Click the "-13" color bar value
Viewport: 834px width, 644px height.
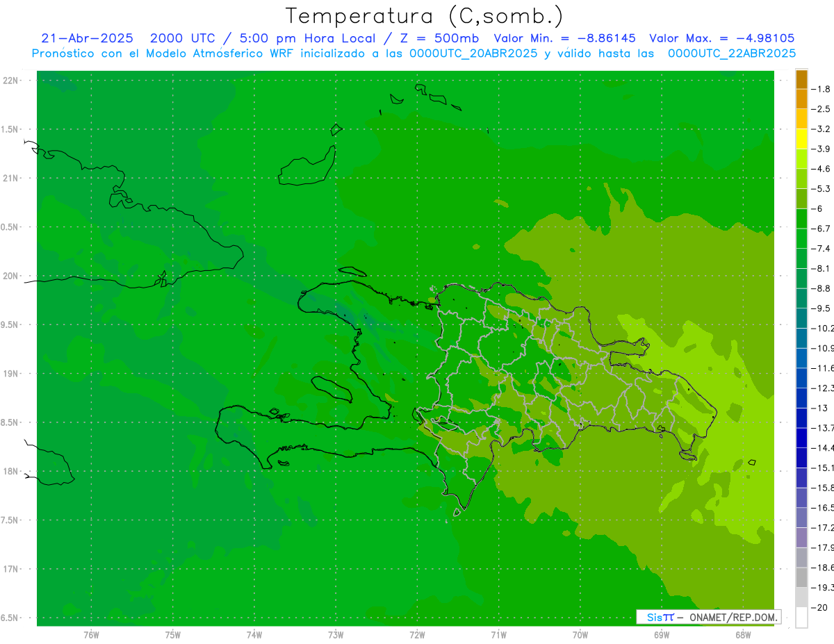point(819,408)
